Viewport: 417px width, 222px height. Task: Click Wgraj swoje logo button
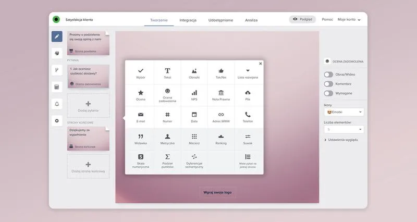pos(217,192)
